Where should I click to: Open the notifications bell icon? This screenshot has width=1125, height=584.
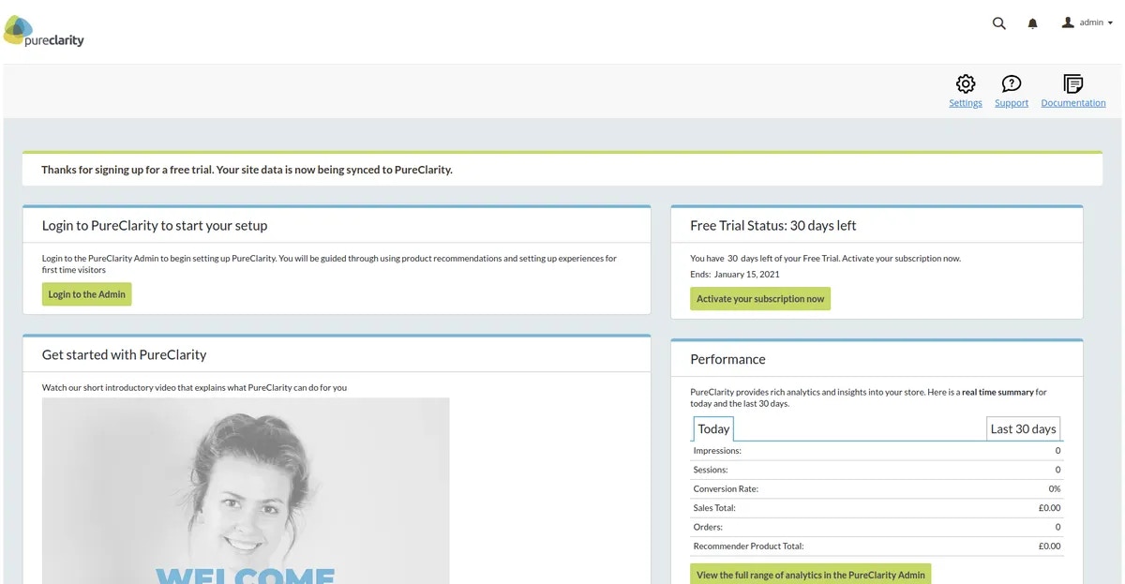click(1033, 23)
